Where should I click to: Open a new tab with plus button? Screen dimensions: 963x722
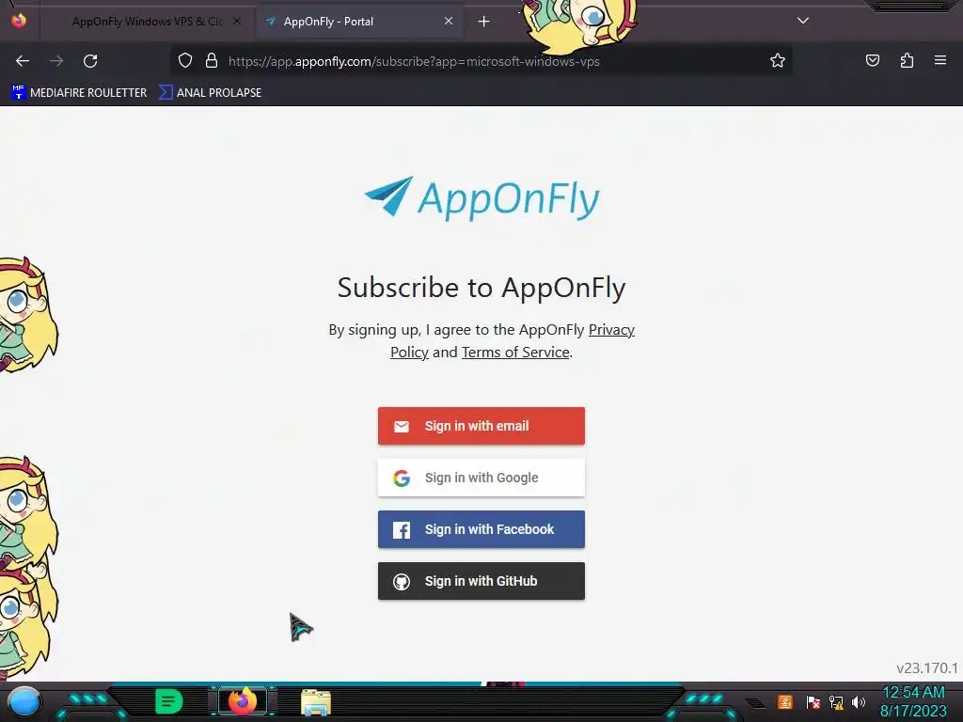483,22
